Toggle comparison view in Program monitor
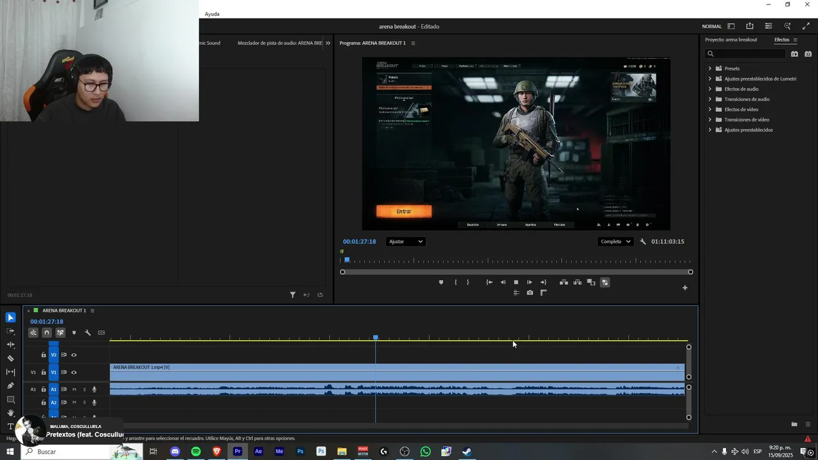This screenshot has height=460, width=818. click(x=591, y=282)
